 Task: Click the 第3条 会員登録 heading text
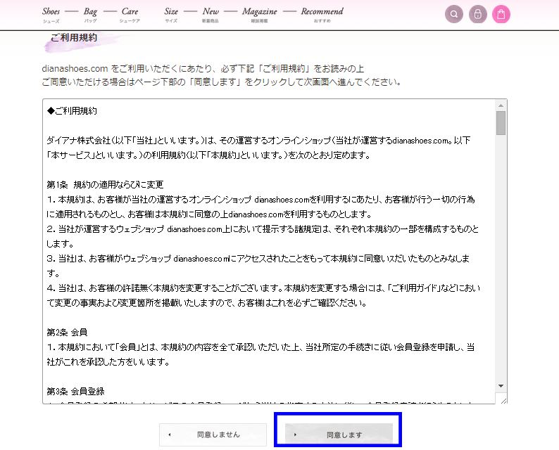point(75,391)
